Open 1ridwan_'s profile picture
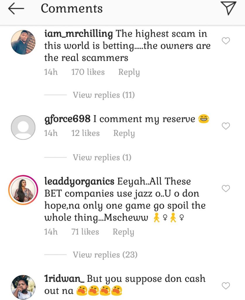 (x=23, y=287)
